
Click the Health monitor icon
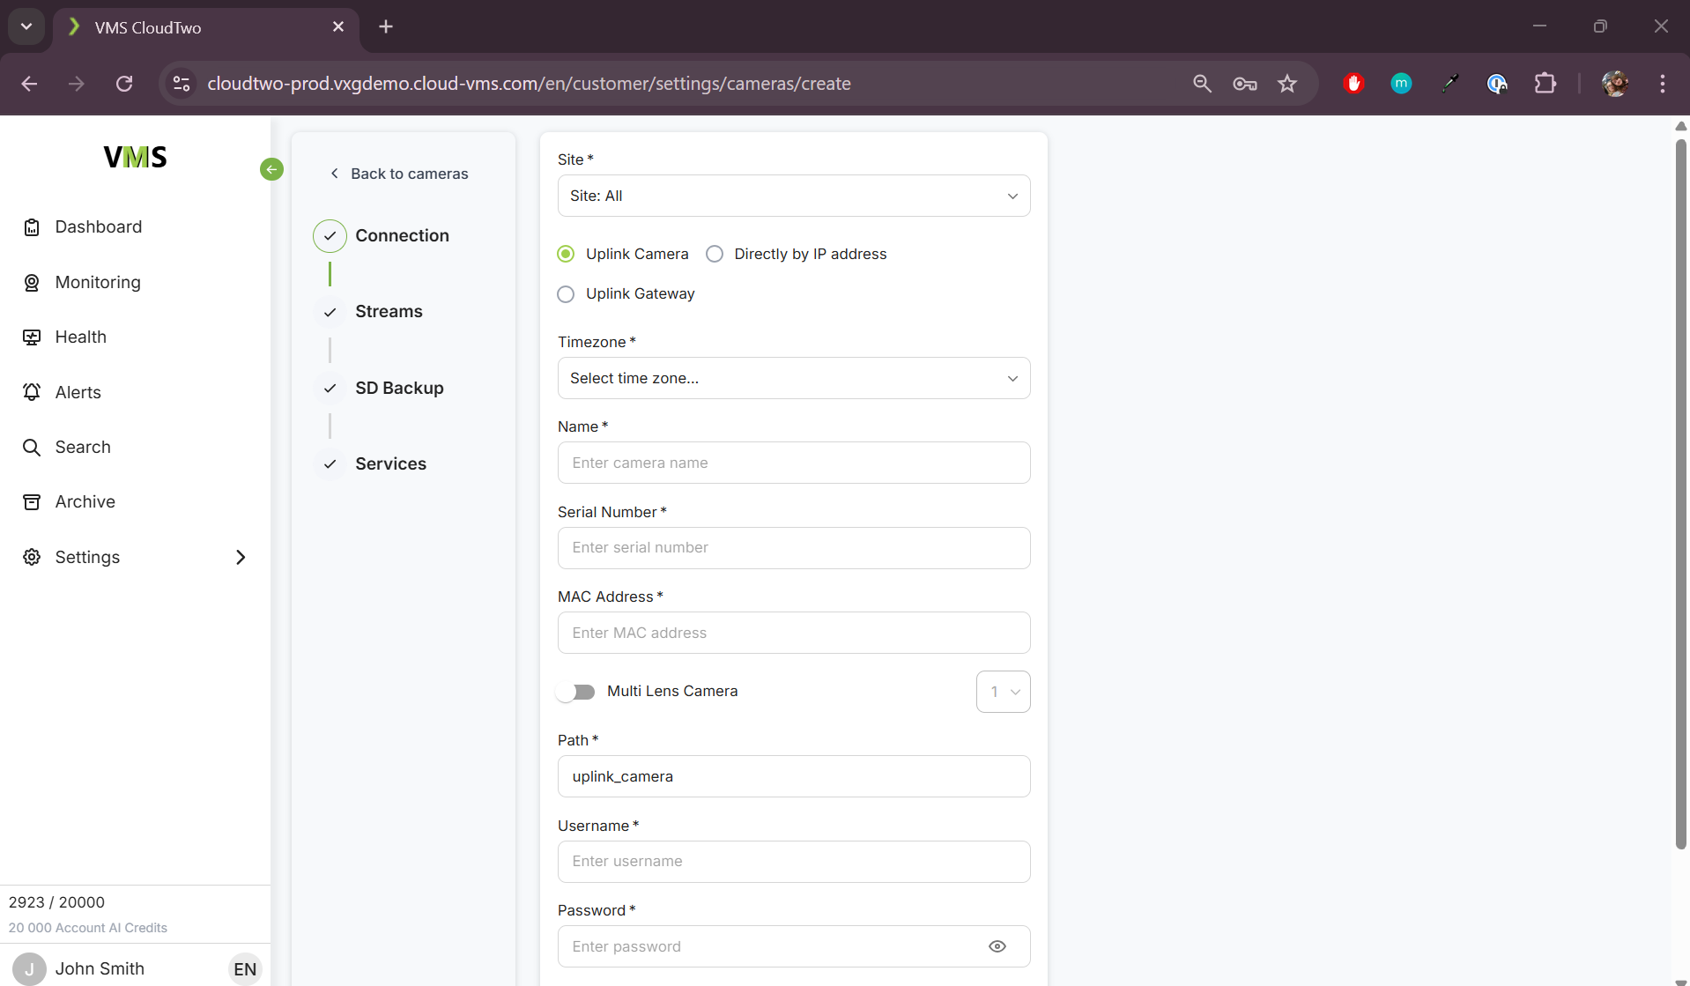click(x=32, y=337)
